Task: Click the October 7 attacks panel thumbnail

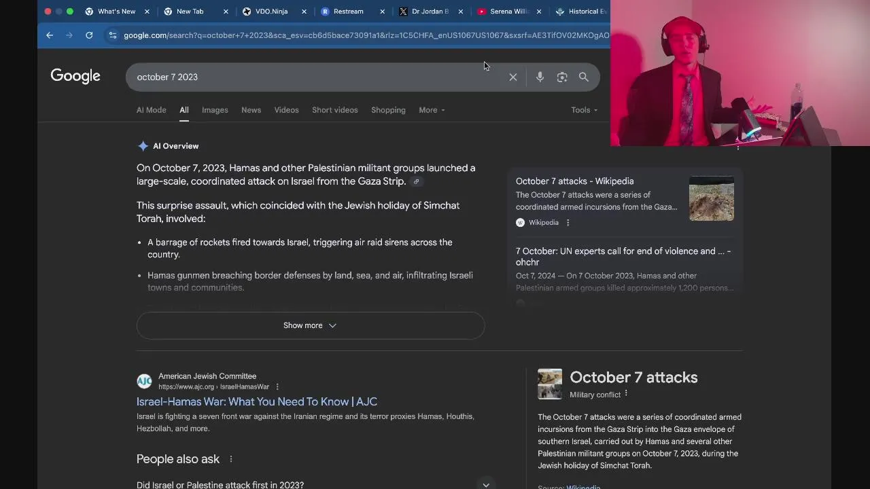Action: [x=550, y=384]
